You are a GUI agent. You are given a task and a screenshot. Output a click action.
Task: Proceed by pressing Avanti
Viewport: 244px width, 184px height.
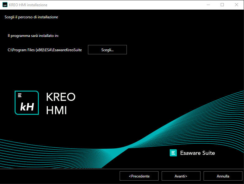point(181,176)
